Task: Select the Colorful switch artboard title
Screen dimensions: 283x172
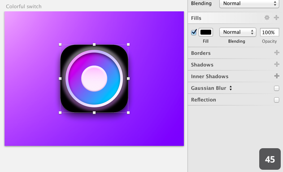Action: pos(24,6)
